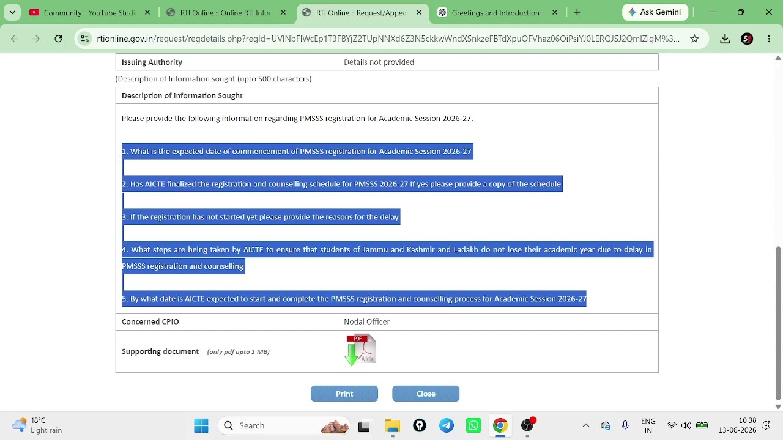This screenshot has height=440, width=783.
Task: Select the active RTI Online Request/Appeal tab
Action: [362, 12]
